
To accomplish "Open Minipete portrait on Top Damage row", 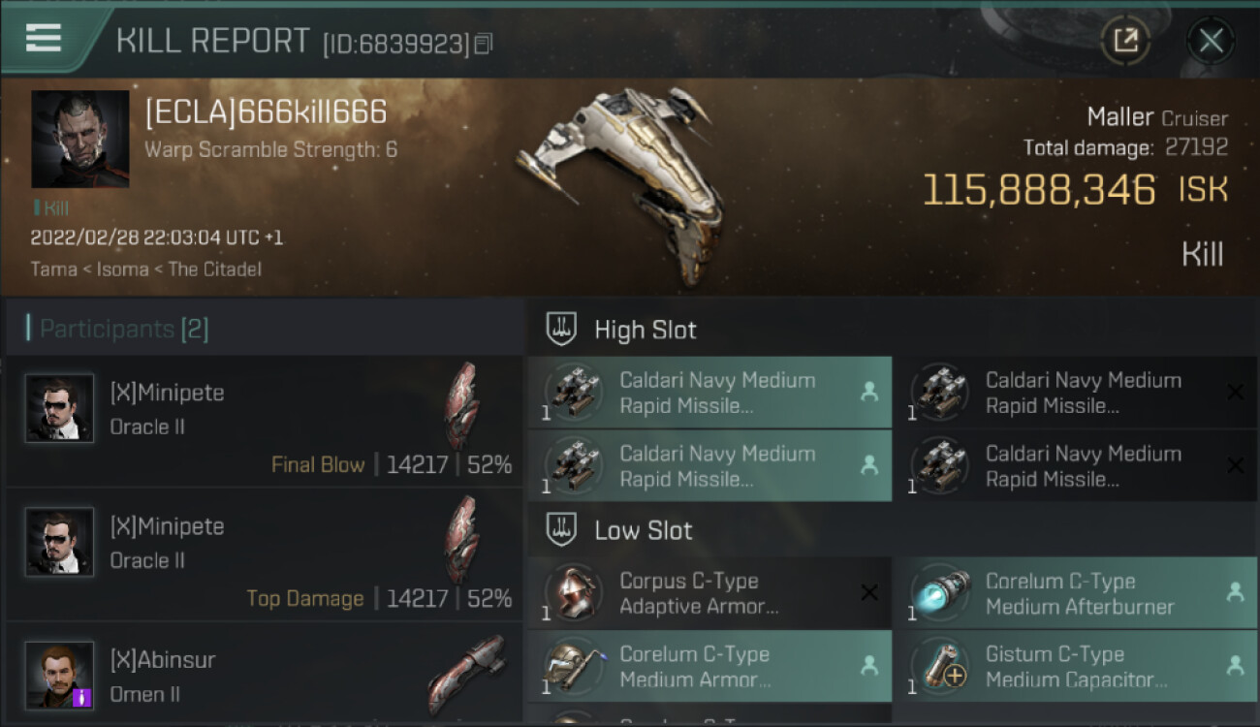I will pos(59,542).
